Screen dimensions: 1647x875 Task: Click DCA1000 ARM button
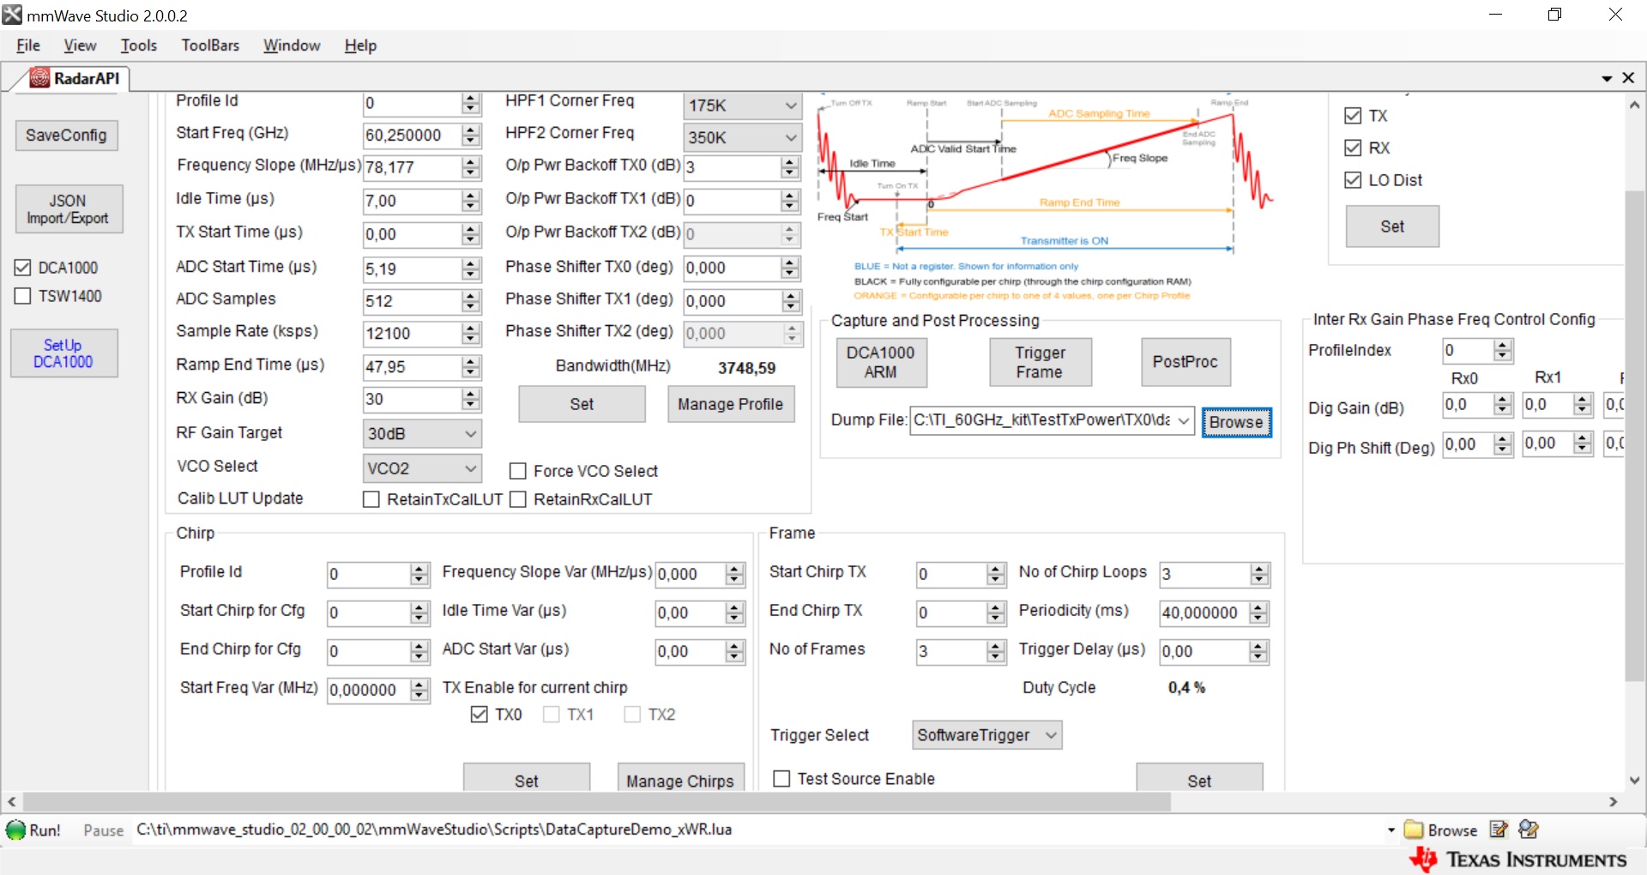point(881,362)
